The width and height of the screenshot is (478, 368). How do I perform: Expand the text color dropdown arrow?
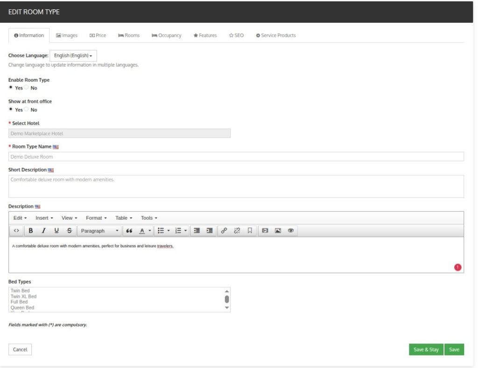(150, 230)
